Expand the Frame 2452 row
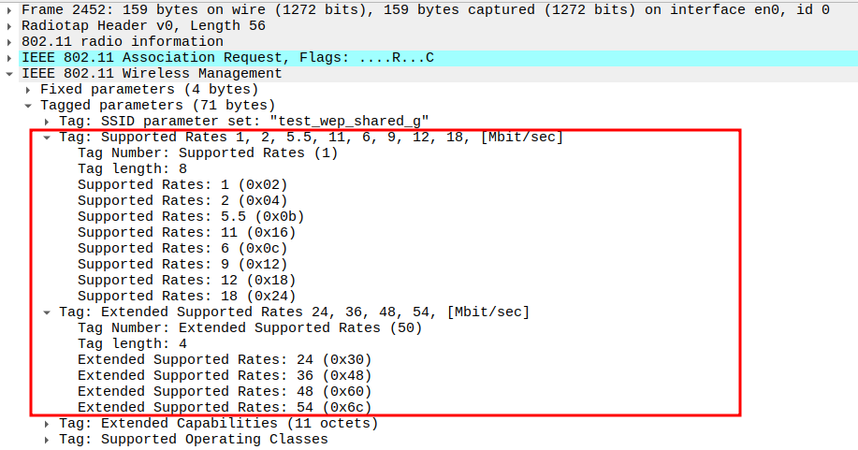 point(9,10)
